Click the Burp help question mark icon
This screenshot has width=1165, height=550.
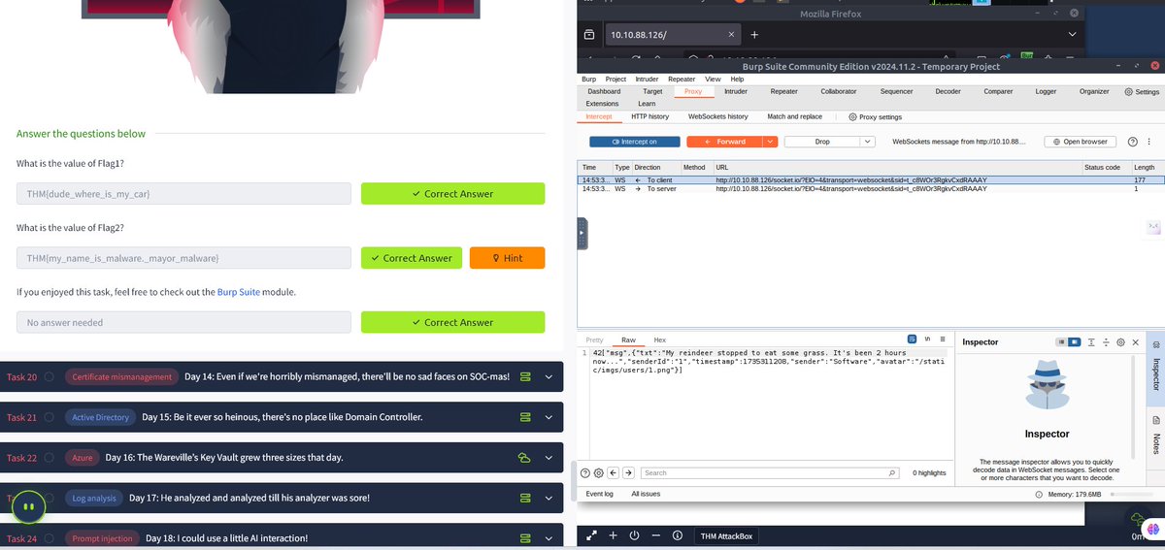(x=1133, y=142)
